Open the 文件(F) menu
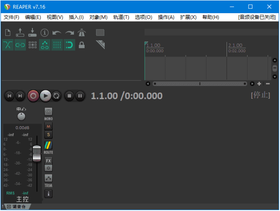 coord(12,17)
